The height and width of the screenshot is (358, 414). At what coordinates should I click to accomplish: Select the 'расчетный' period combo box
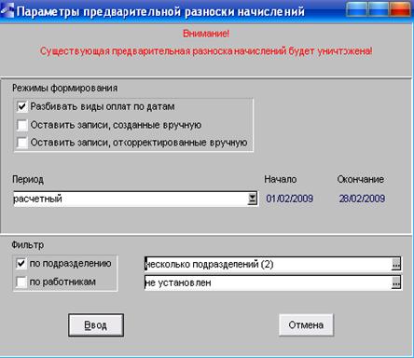(x=135, y=199)
